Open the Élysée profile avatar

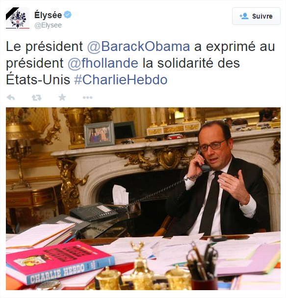(x=18, y=19)
